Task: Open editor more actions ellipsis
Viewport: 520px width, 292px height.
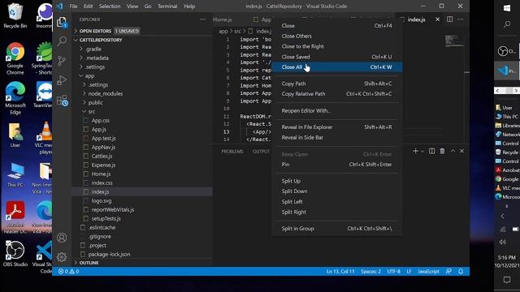Action: point(461,19)
